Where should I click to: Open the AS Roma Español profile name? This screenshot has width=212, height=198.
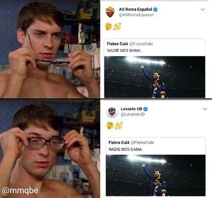tap(135, 9)
